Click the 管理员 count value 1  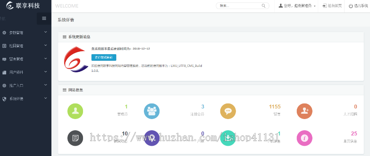coord(126,107)
